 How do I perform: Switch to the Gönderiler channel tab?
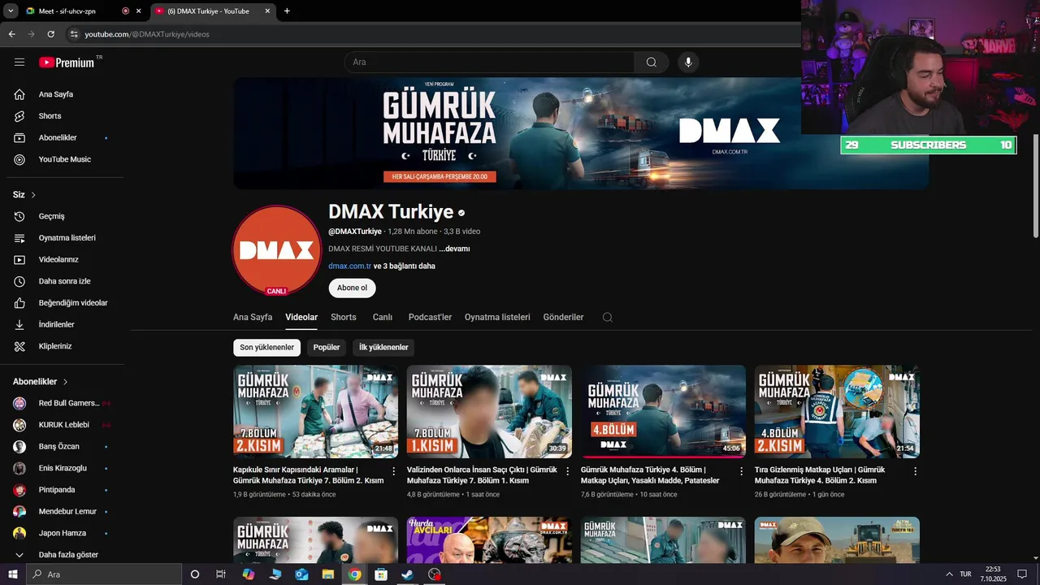563,318
